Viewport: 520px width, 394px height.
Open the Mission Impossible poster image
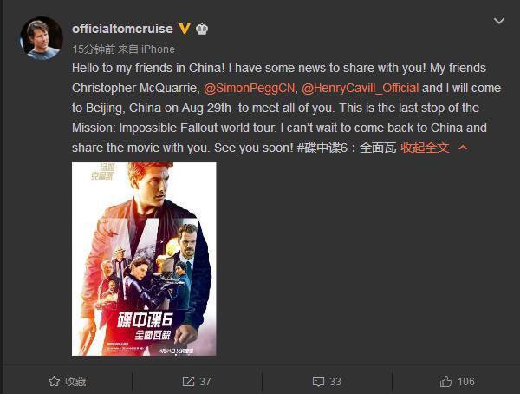144,259
